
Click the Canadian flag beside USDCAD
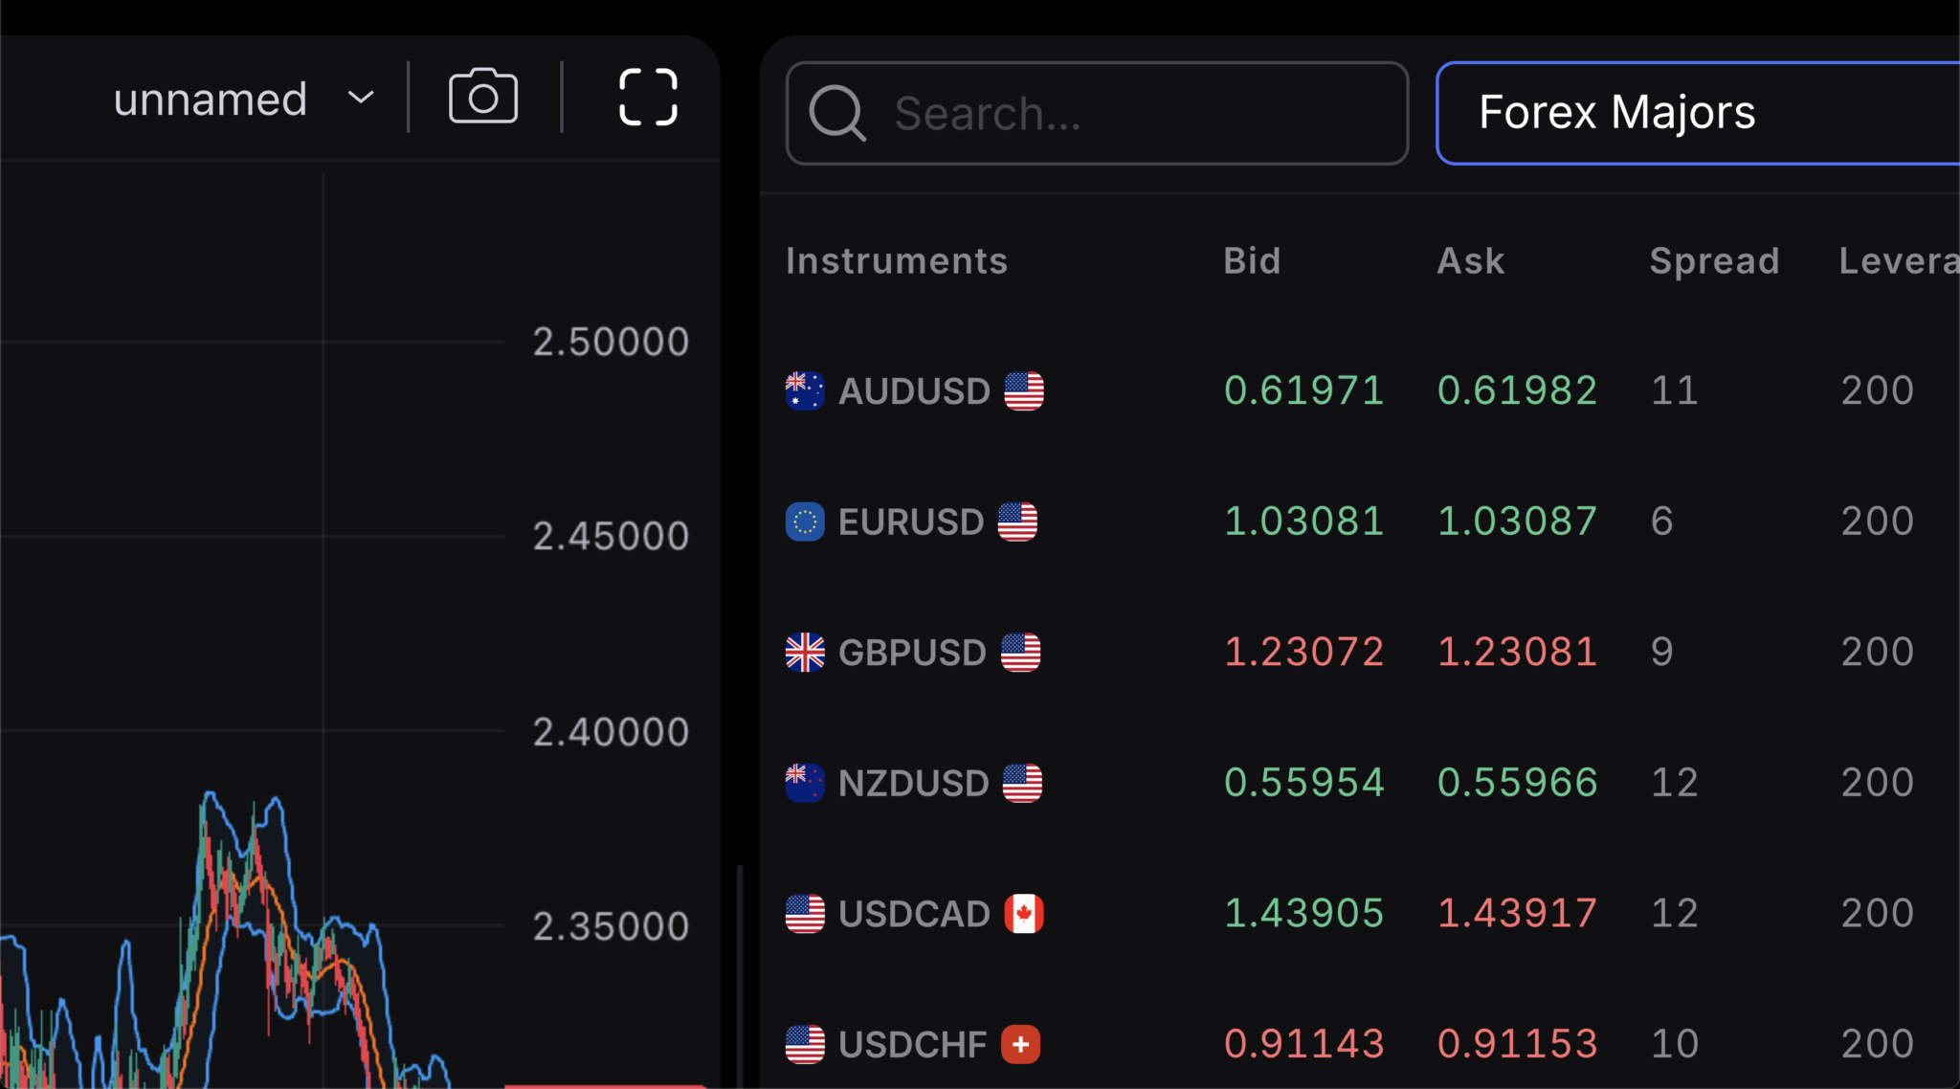(x=1025, y=913)
